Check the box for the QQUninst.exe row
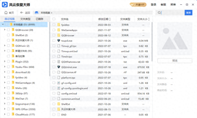This screenshot has width=197, height=118. 54,67
